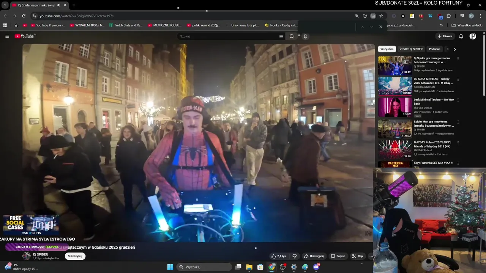Reload the page in Chrome

pyautogui.click(x=24, y=16)
